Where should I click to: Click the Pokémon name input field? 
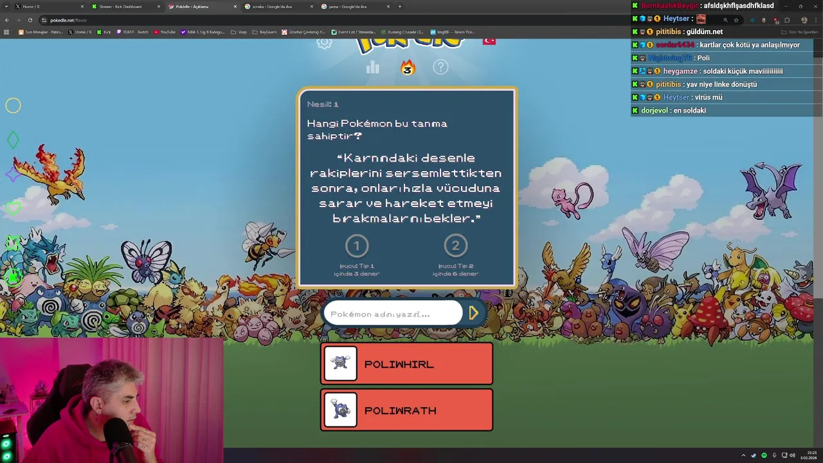(x=393, y=314)
